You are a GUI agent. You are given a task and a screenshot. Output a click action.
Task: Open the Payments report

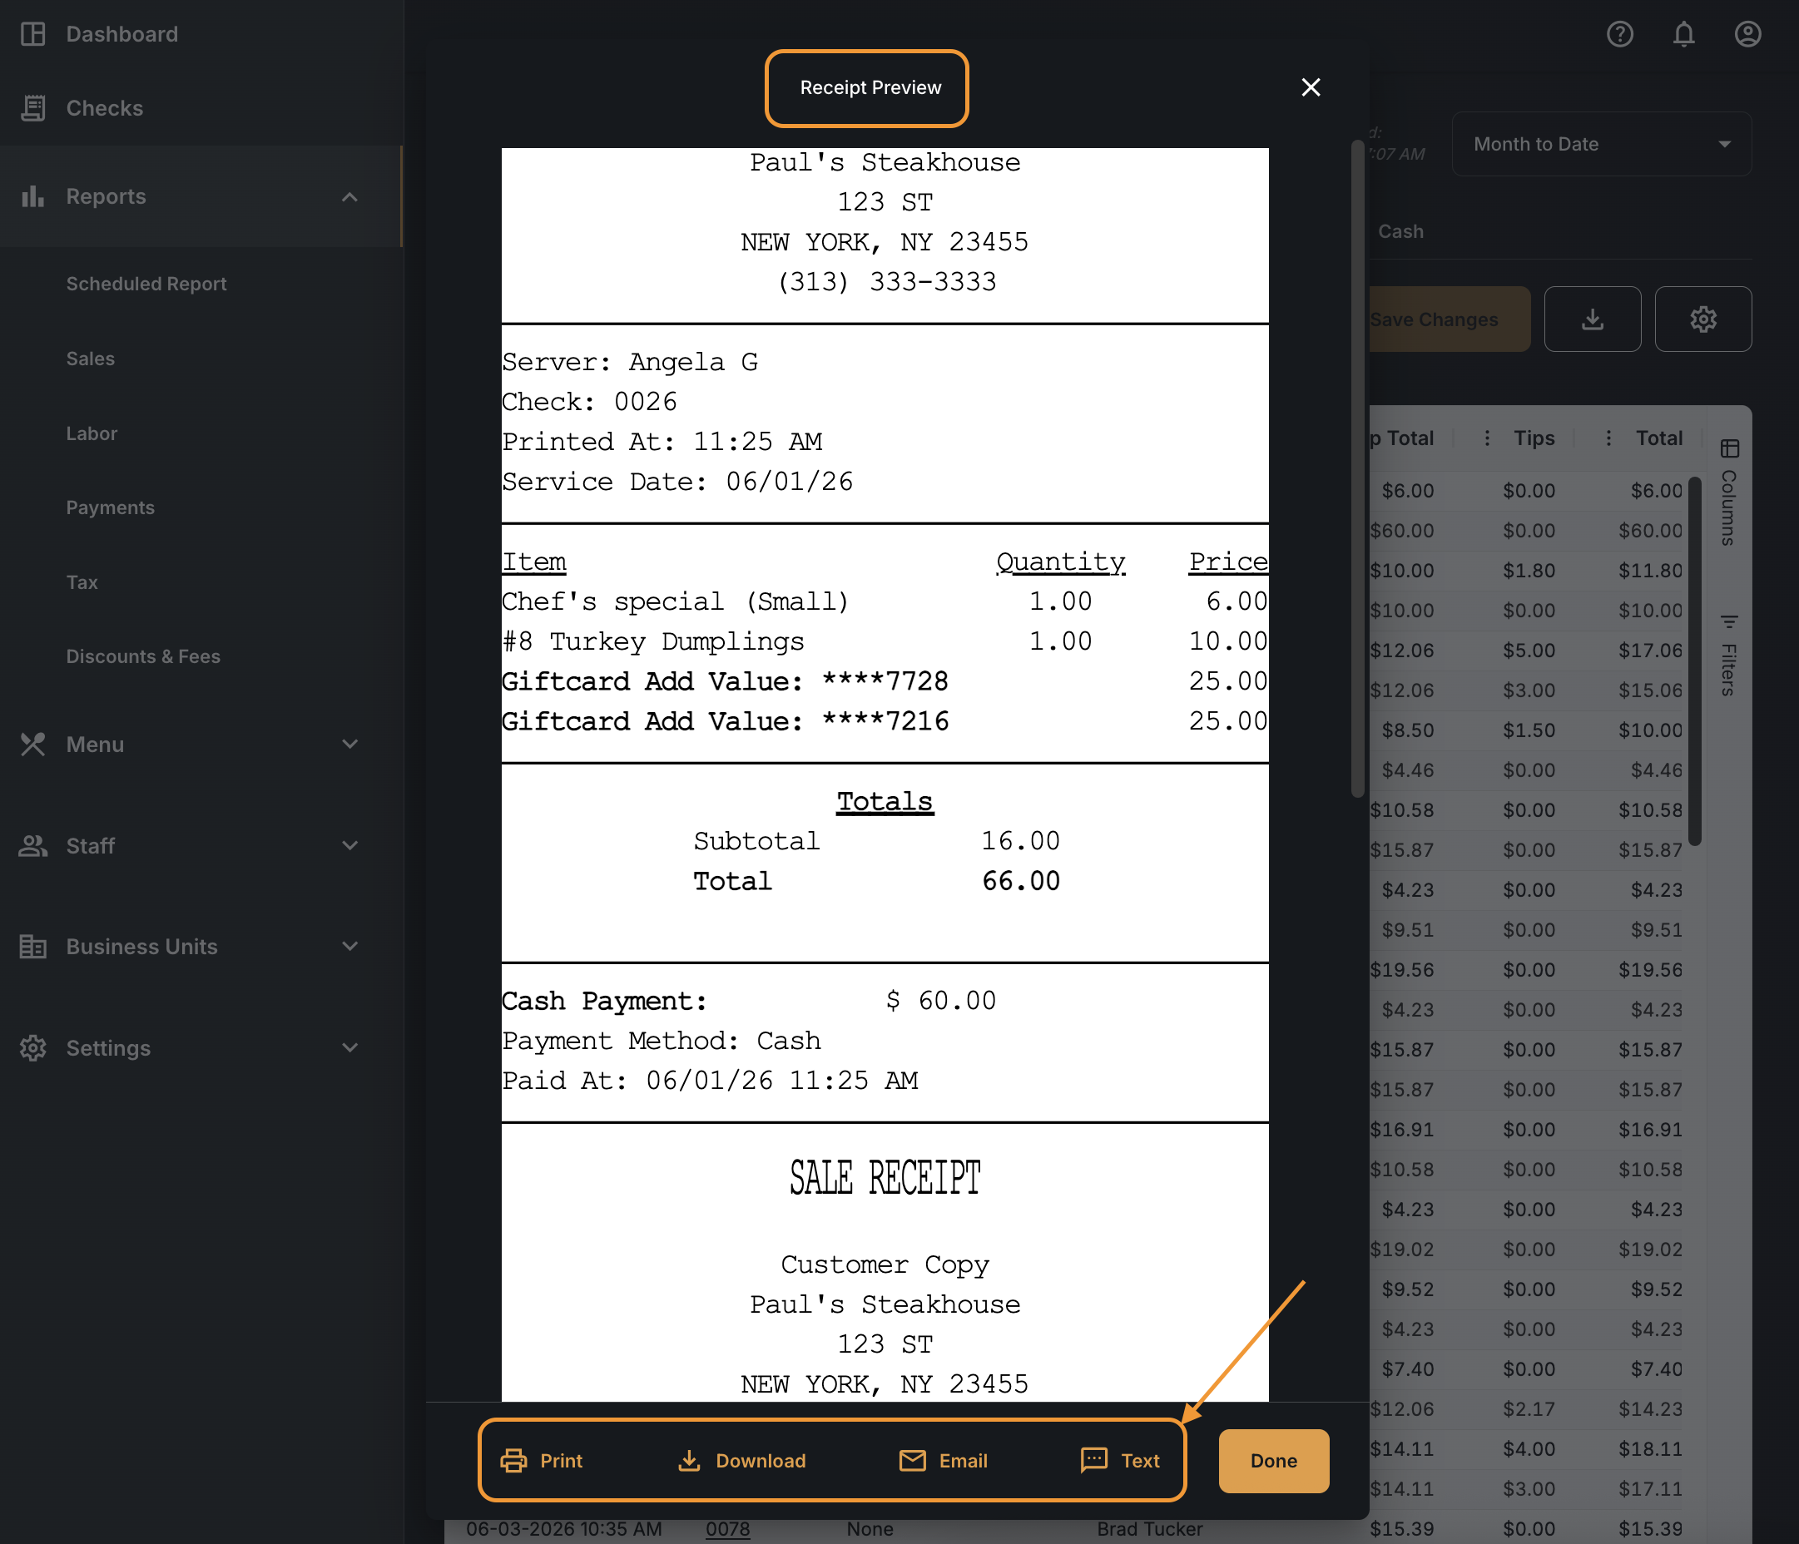(x=111, y=507)
